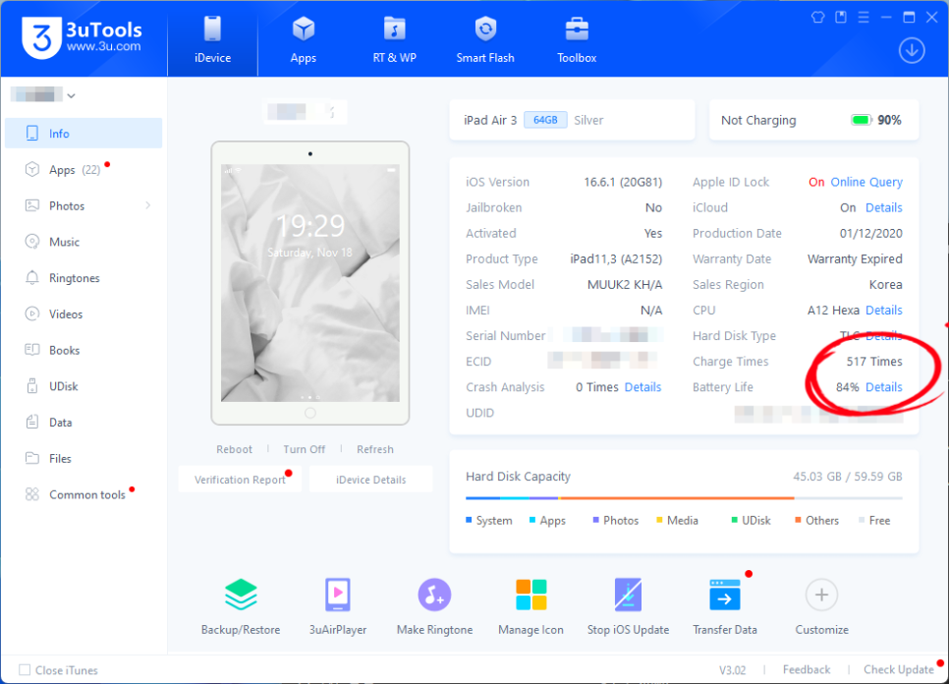Click the hard disk capacity usage bar
Viewport: 949px width, 684px height.
tap(684, 498)
